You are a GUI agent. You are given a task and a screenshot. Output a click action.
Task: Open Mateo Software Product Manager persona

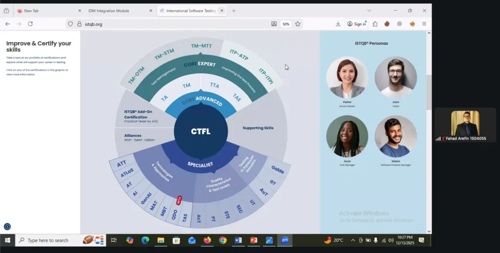tap(396, 136)
